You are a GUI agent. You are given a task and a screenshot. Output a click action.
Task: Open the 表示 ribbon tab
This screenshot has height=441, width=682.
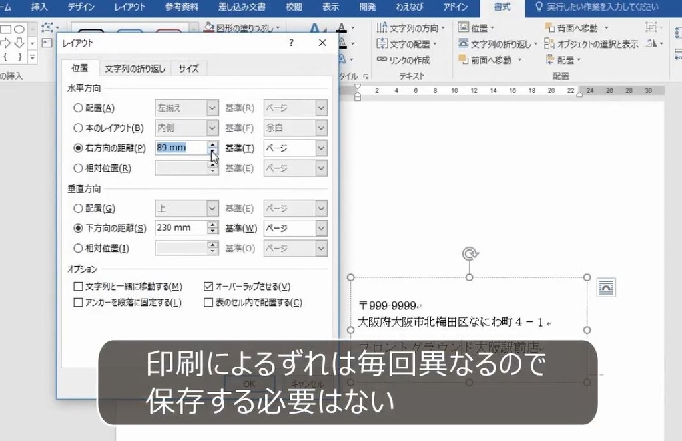click(330, 7)
